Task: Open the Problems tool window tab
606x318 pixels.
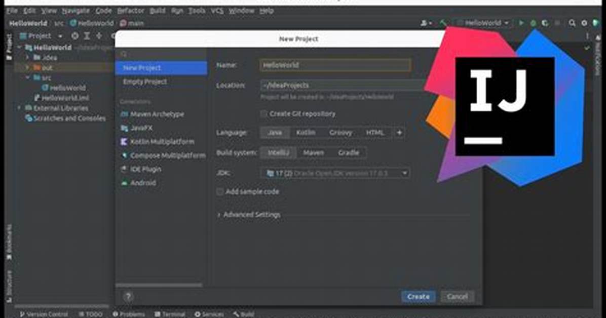Action: [129, 314]
